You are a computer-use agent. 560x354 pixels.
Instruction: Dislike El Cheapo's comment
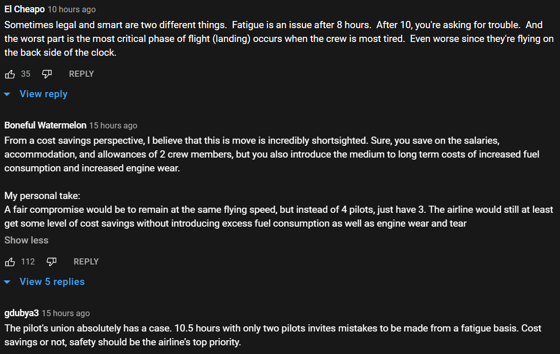point(47,74)
